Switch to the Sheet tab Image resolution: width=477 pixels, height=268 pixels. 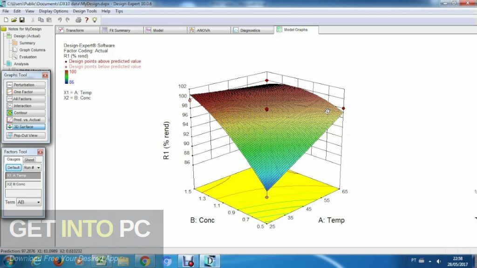pos(29,160)
